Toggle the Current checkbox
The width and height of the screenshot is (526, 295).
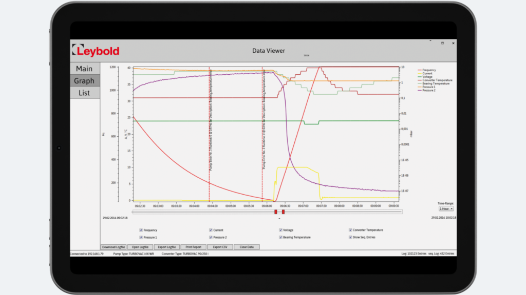point(211,230)
